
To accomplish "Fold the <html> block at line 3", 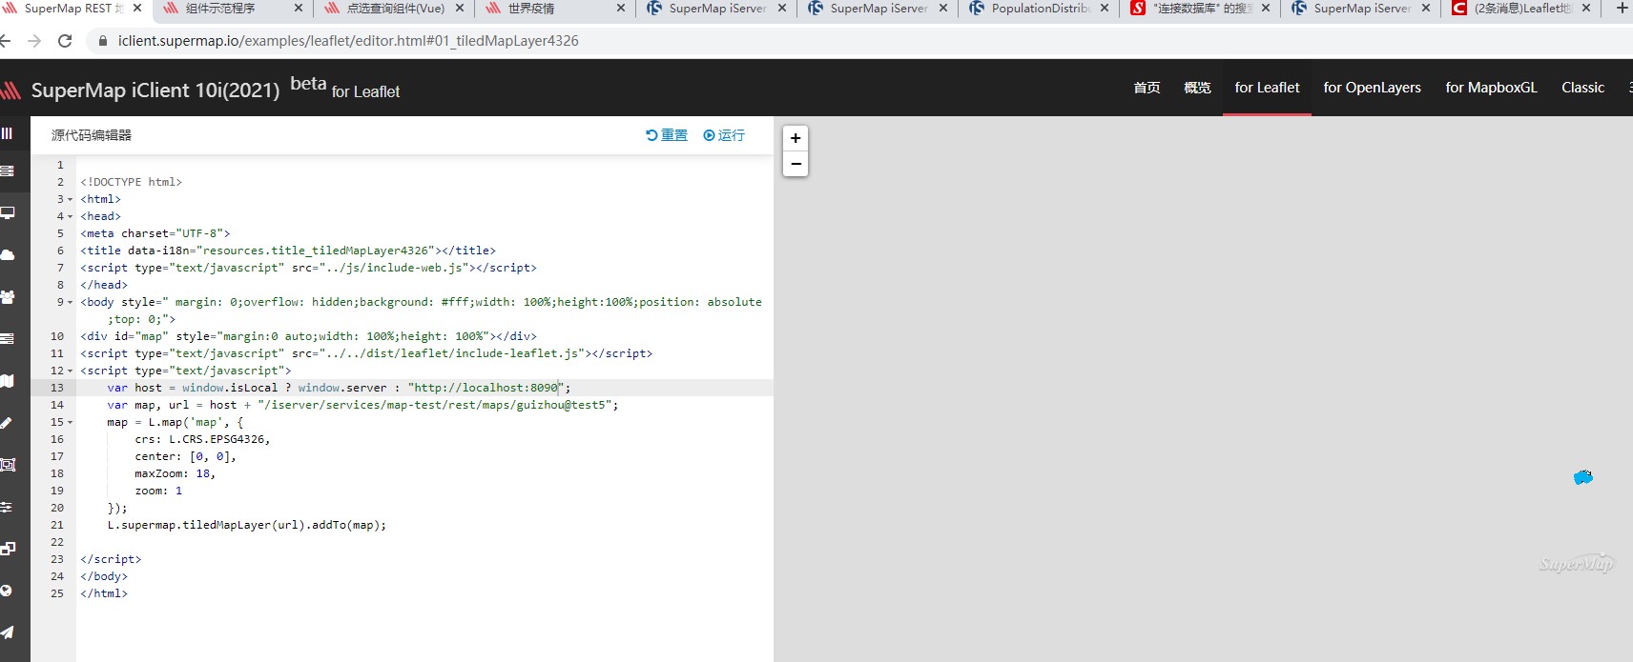I will click(x=70, y=199).
